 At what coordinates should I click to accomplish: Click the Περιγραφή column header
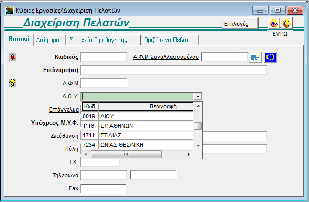tap(146, 106)
